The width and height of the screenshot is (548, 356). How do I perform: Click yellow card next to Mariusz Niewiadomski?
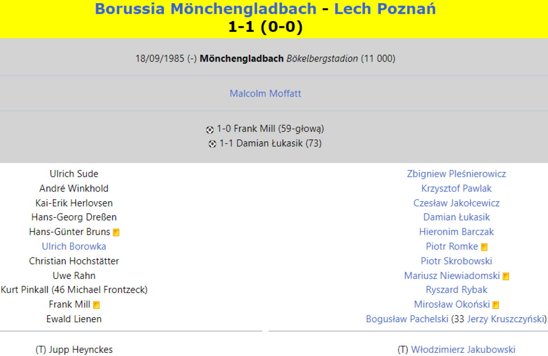click(506, 276)
